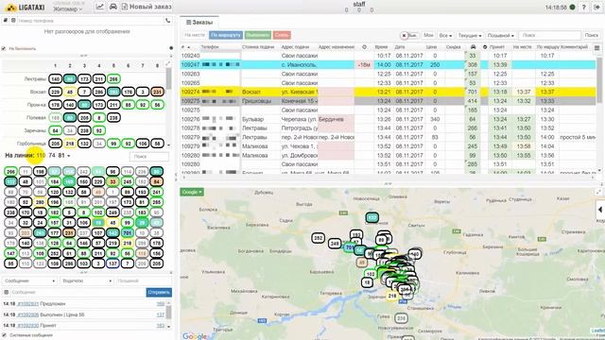Expand the stands panel with corner icon
The height and width of the screenshot is (340, 605).
point(168,64)
